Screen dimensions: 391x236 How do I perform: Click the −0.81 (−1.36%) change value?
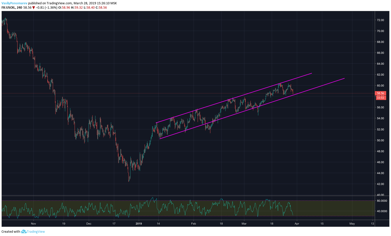47,8
